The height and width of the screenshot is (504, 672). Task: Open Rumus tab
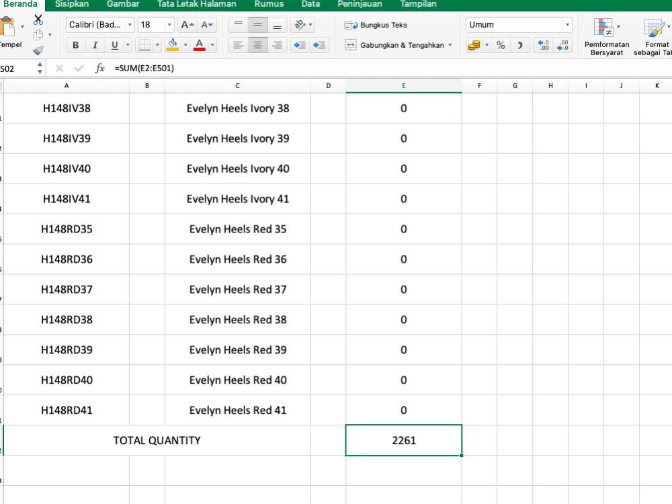point(269,4)
